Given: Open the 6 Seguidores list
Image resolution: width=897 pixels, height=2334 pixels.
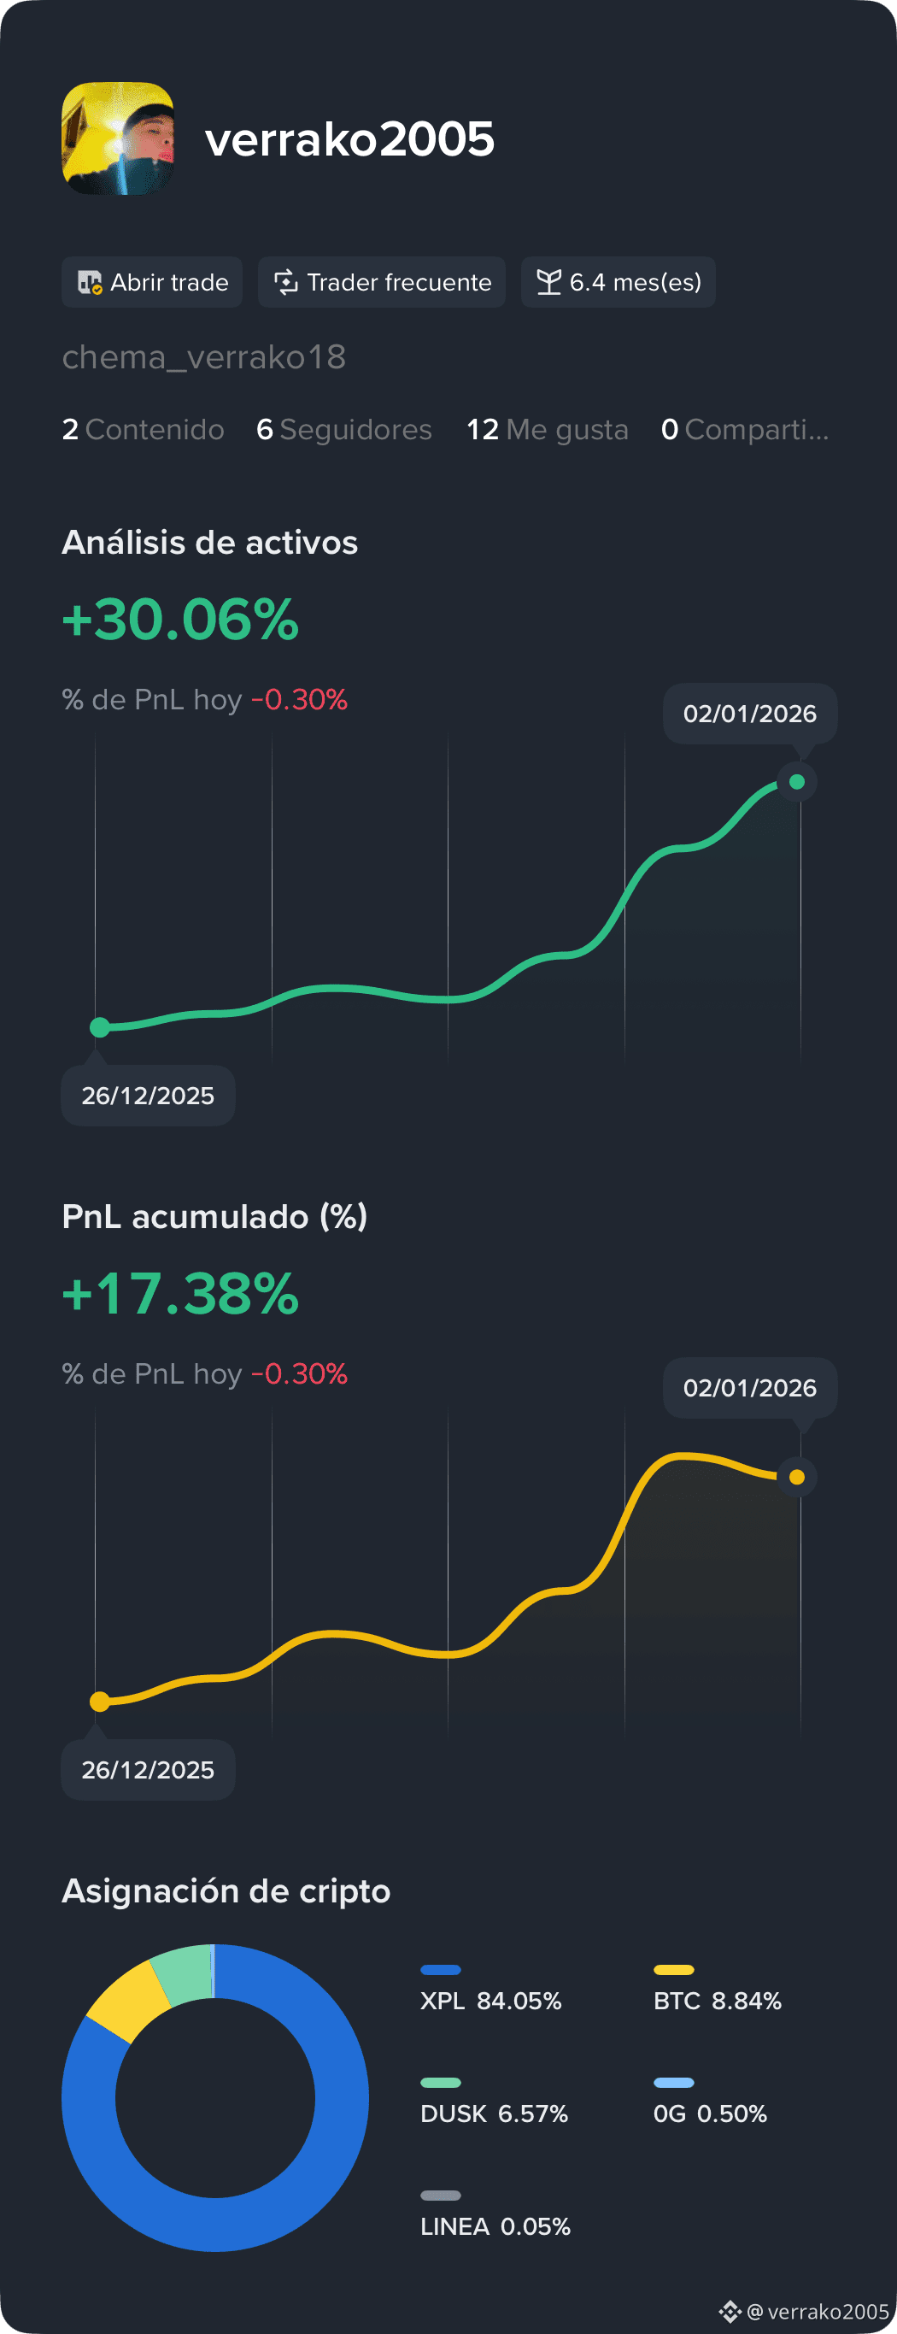Looking at the screenshot, I should click(344, 430).
